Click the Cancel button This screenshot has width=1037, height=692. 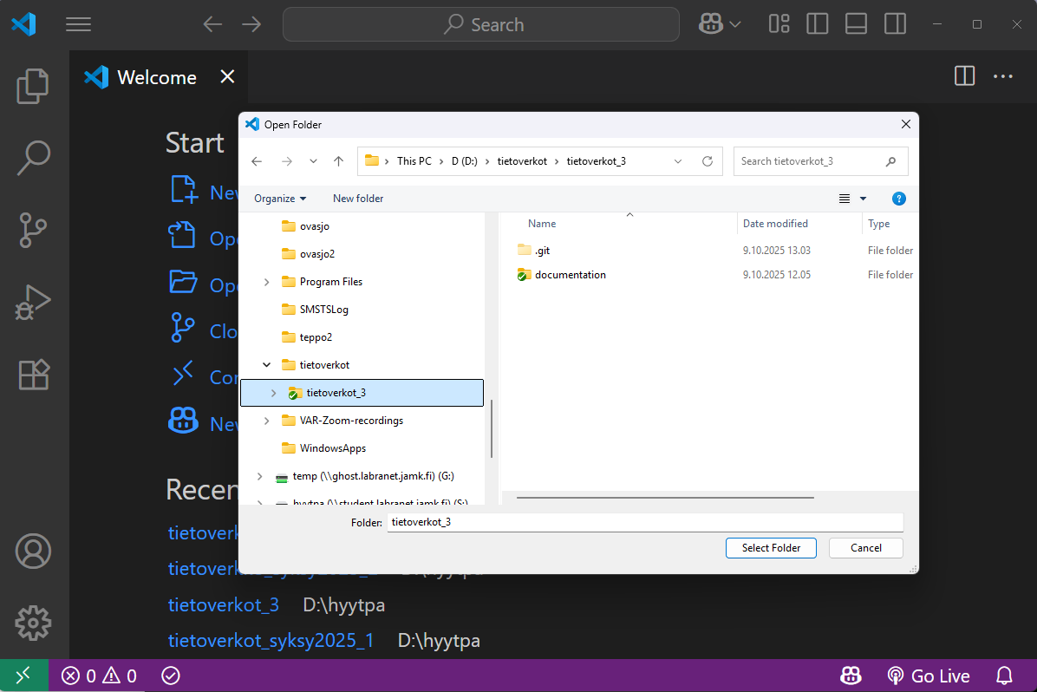click(x=865, y=548)
